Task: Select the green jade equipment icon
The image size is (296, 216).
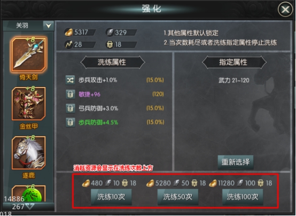Action: click(x=29, y=194)
